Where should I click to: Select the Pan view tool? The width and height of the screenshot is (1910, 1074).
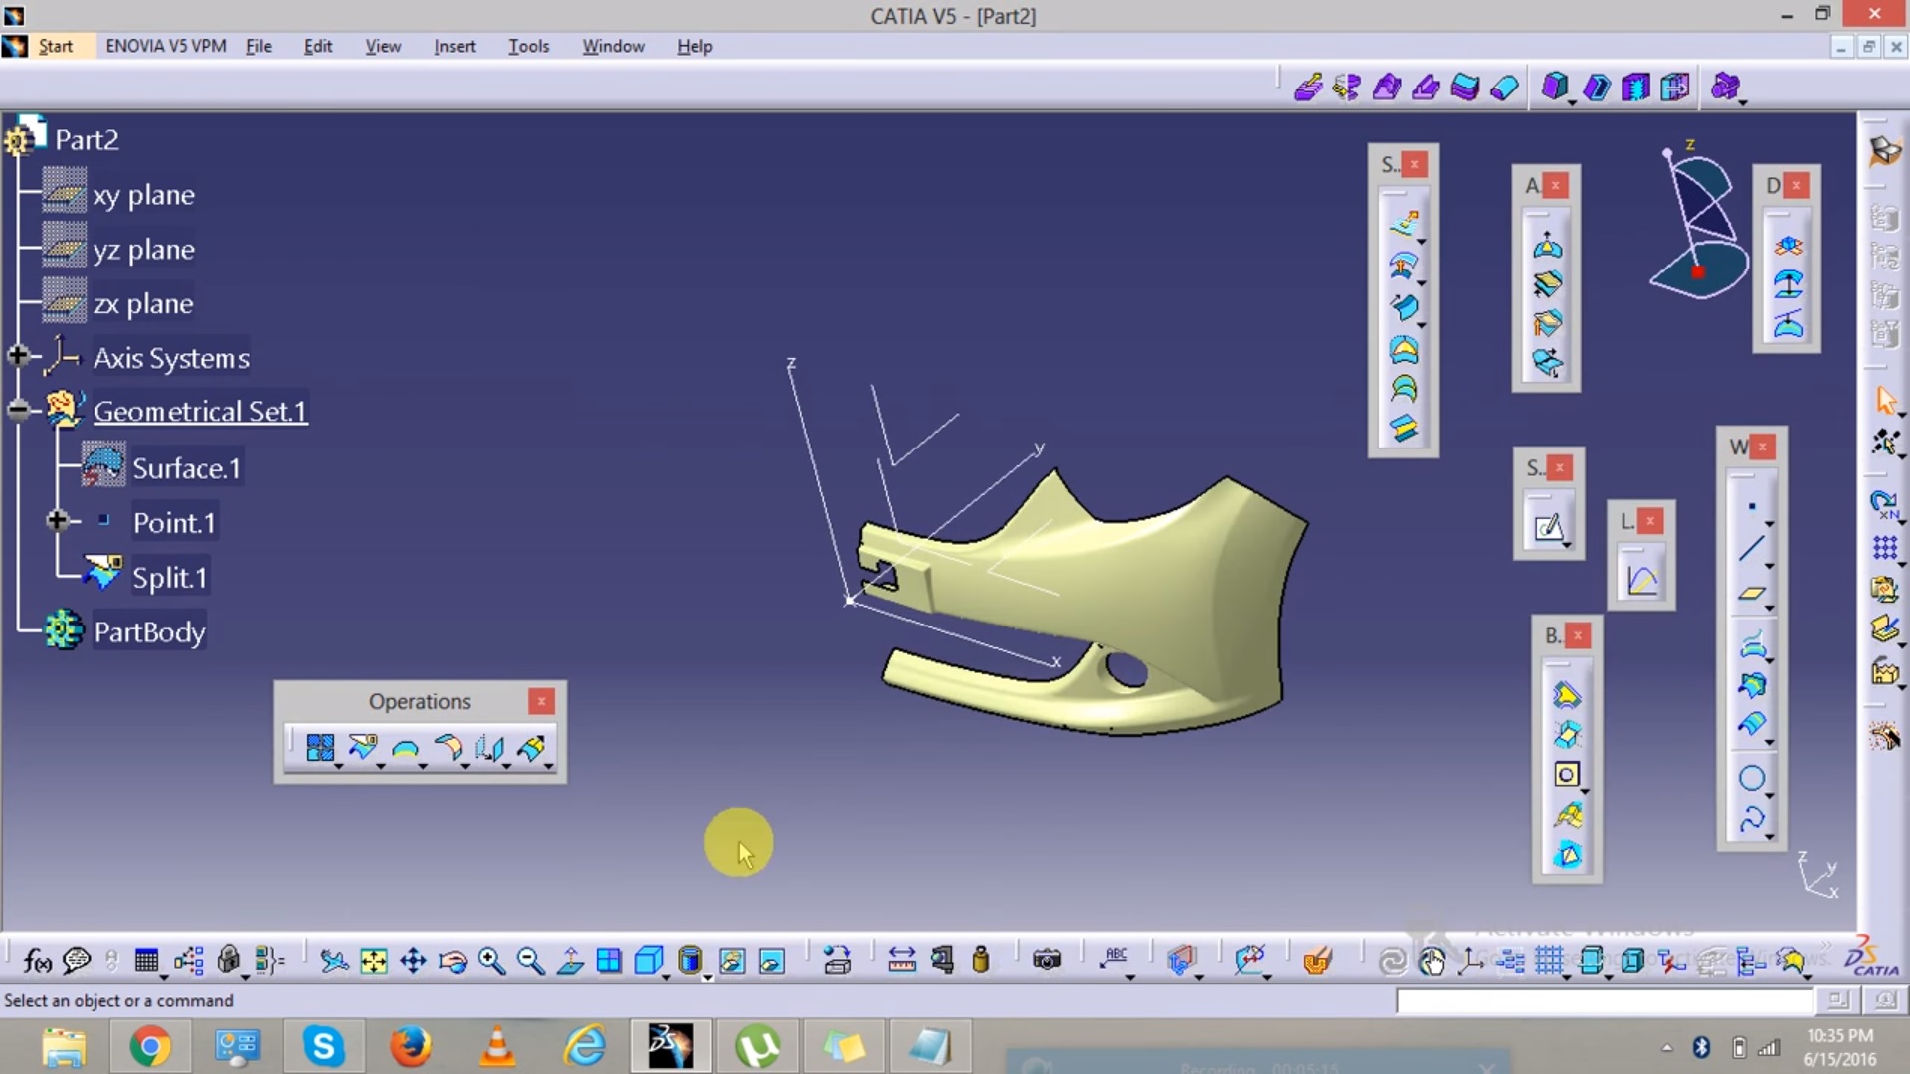coord(413,960)
